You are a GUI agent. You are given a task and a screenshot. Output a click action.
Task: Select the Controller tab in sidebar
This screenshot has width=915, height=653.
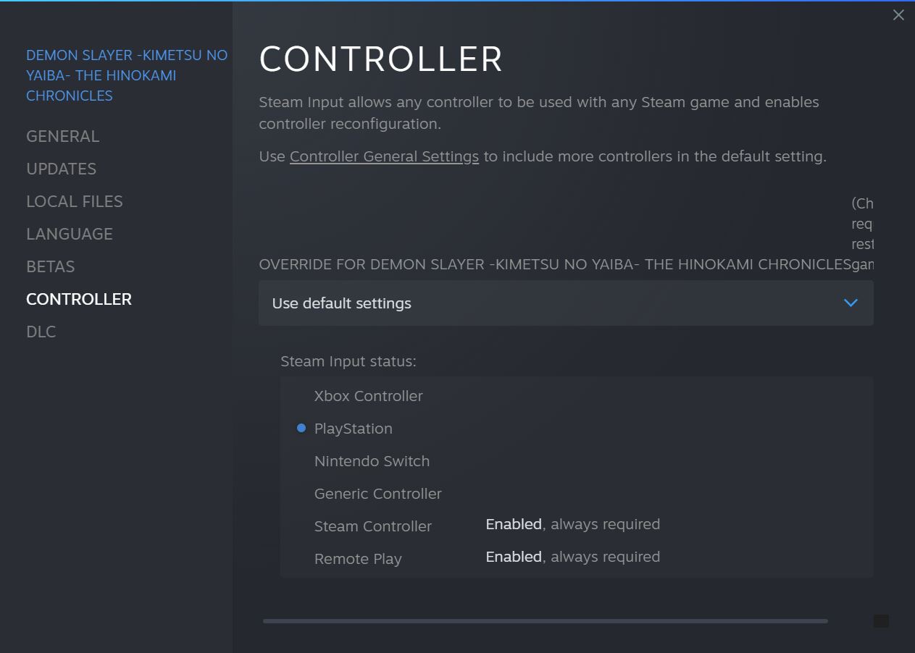point(78,299)
